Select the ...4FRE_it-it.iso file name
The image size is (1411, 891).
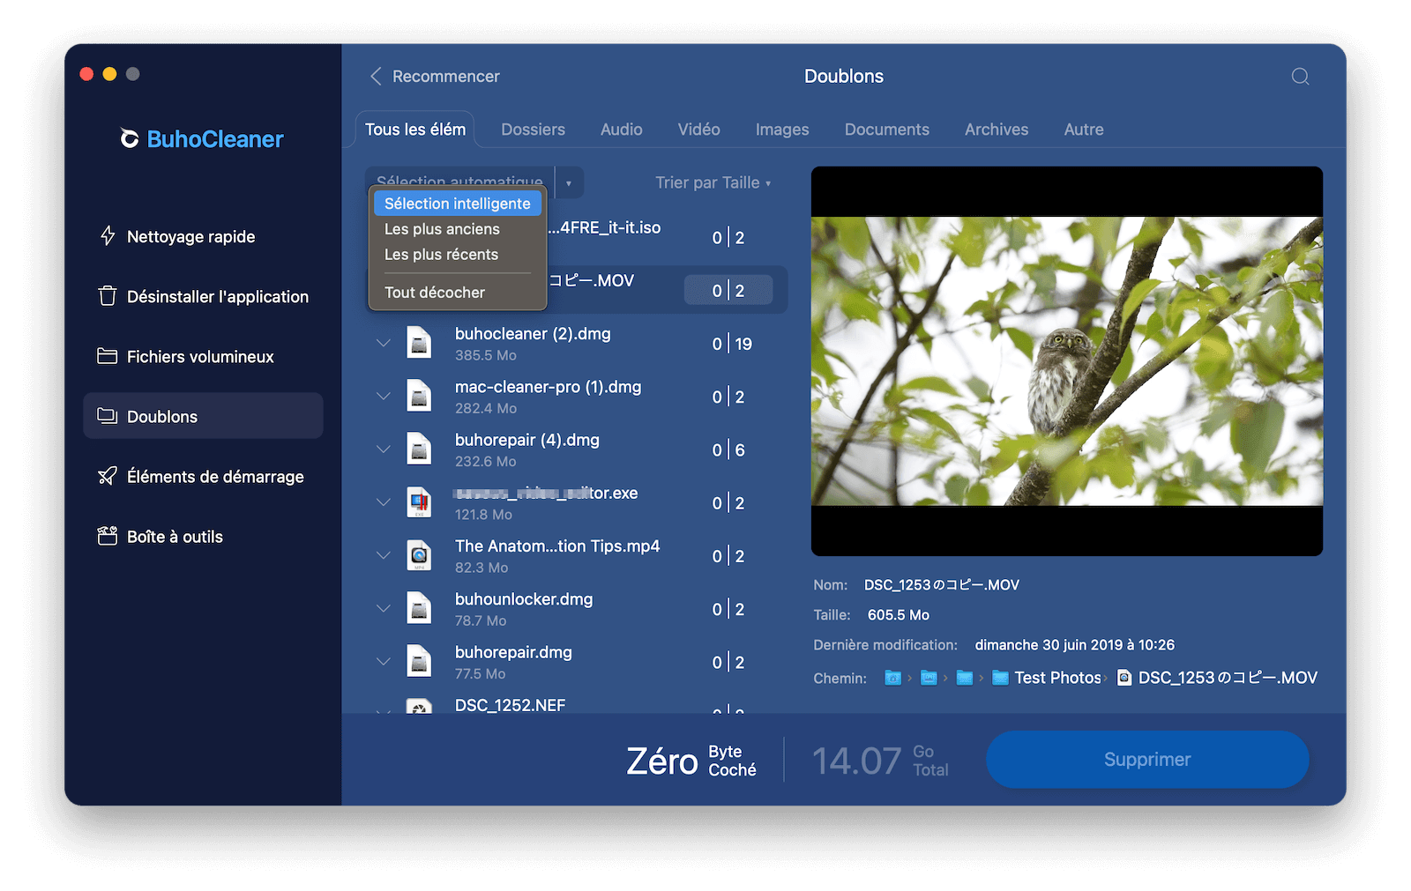pyautogui.click(x=604, y=227)
